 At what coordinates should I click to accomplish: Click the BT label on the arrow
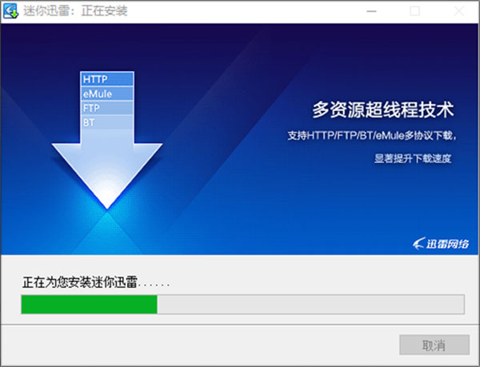coord(107,122)
